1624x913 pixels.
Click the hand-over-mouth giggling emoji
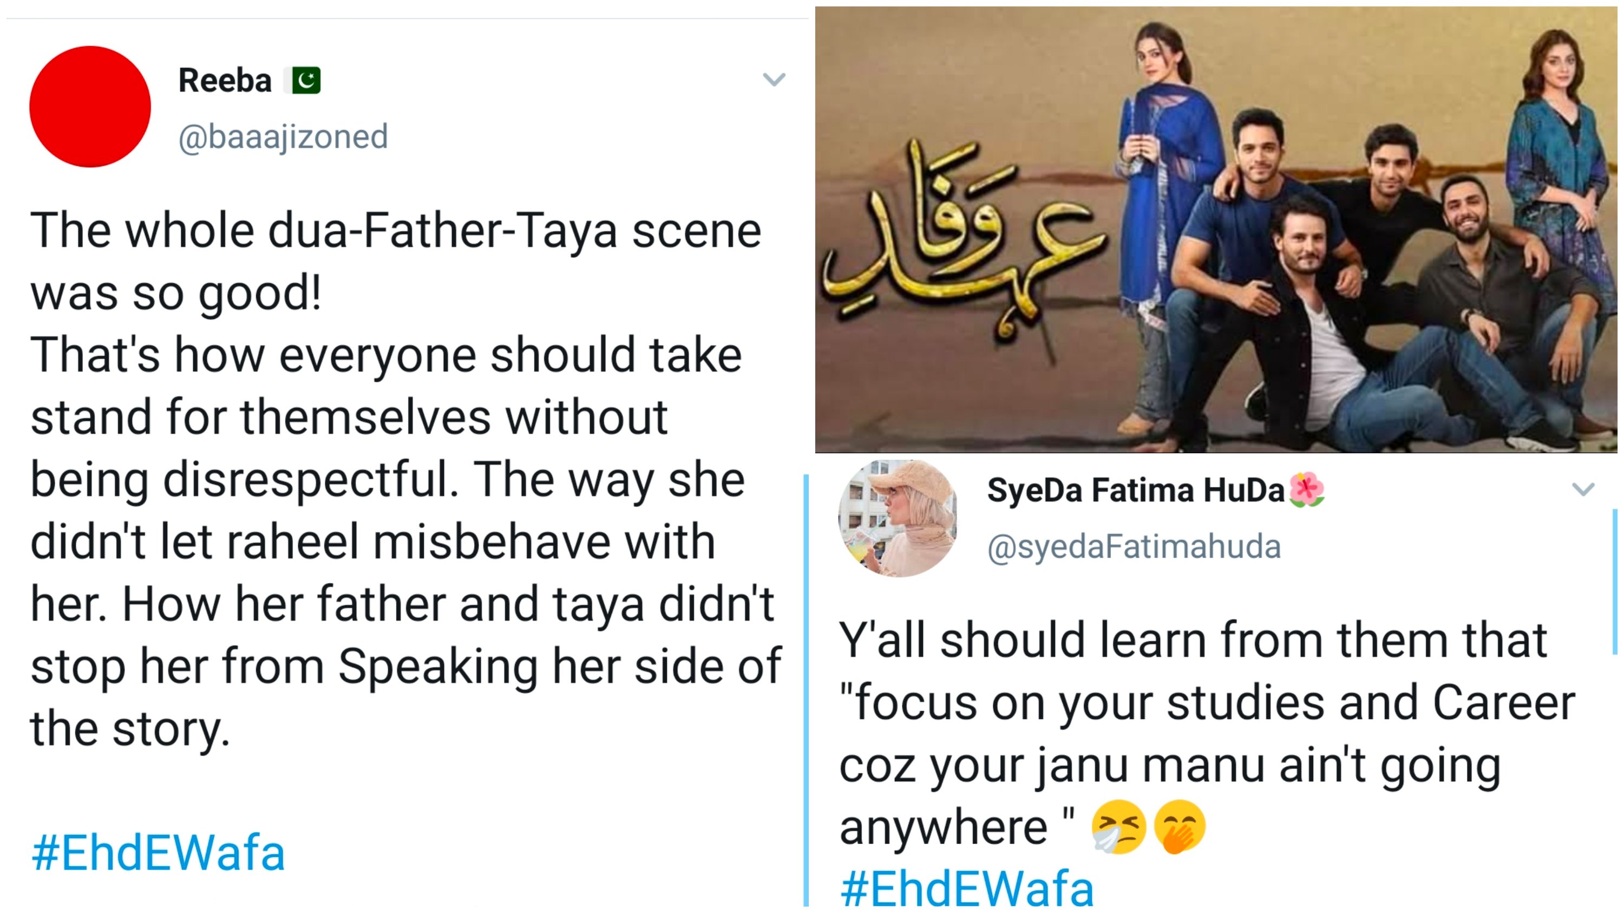(x=1179, y=826)
